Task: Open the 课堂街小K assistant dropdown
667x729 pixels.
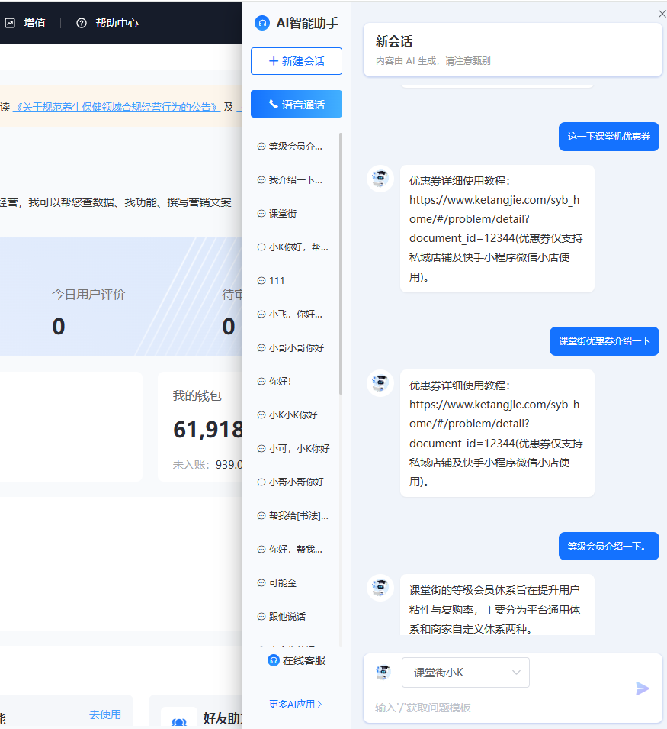Action: pos(465,673)
